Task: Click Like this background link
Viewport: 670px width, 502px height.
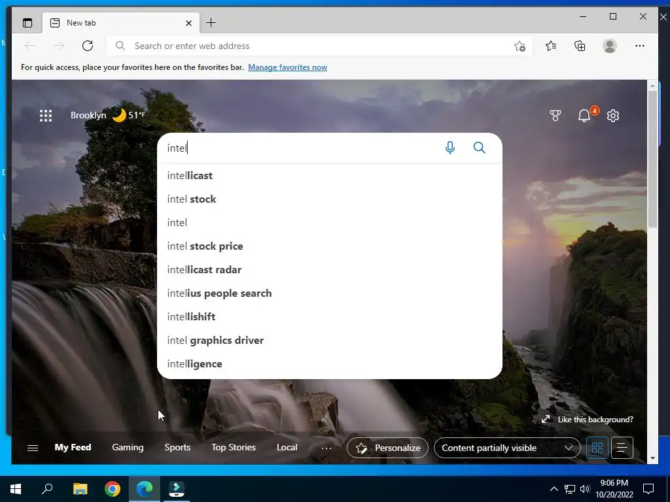Action: (x=588, y=420)
